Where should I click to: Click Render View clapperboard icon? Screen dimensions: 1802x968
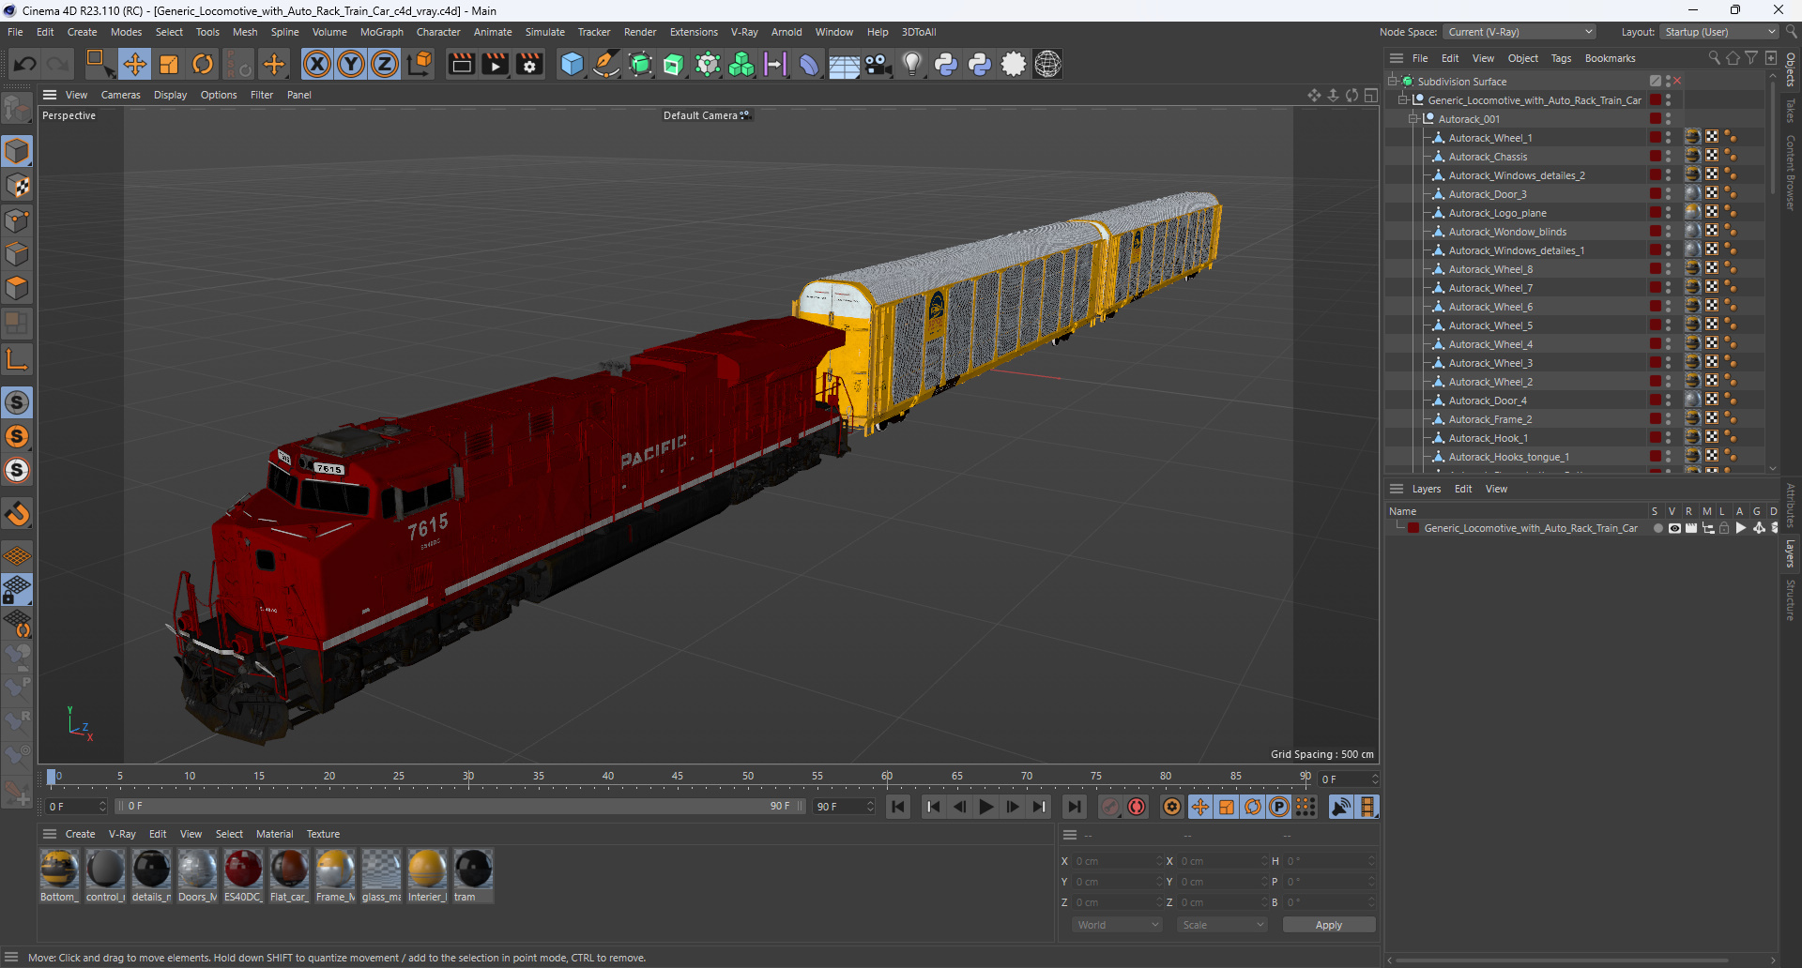tap(461, 64)
